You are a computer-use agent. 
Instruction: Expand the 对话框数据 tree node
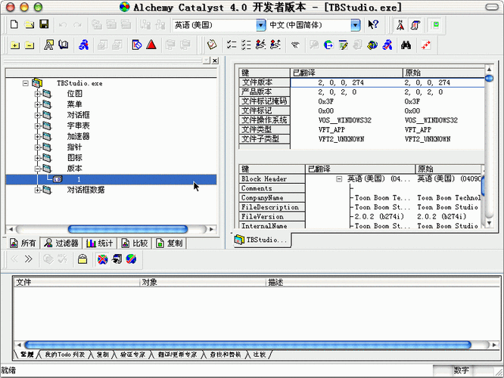click(x=38, y=190)
